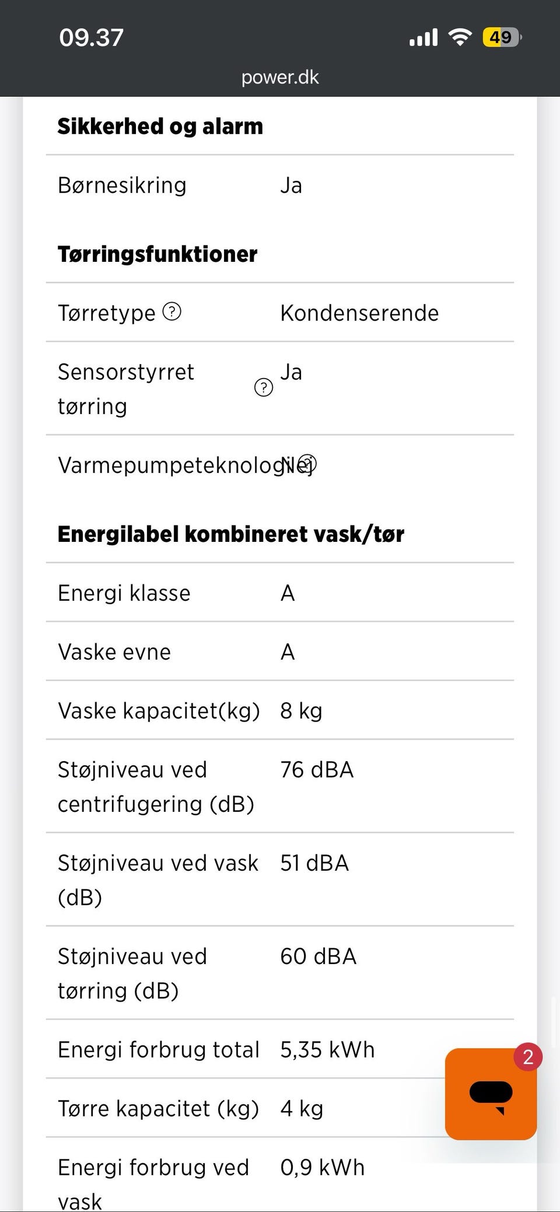This screenshot has height=1212, width=560.
Task: Select the Sikkerhed og alarm heading
Action: point(160,126)
